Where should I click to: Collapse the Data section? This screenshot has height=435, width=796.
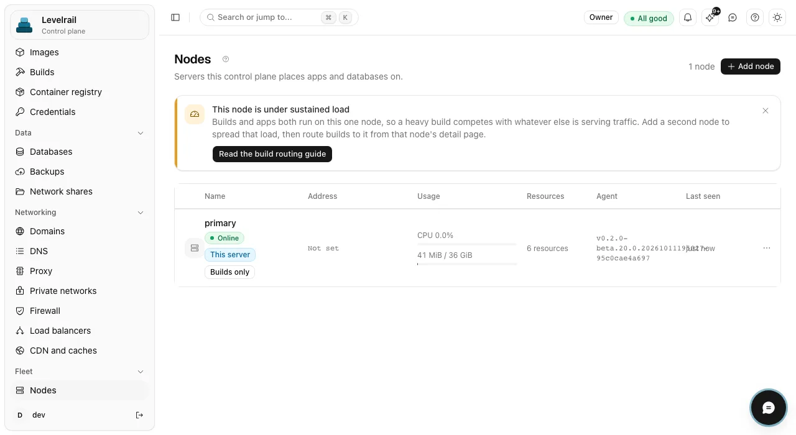tap(80, 133)
